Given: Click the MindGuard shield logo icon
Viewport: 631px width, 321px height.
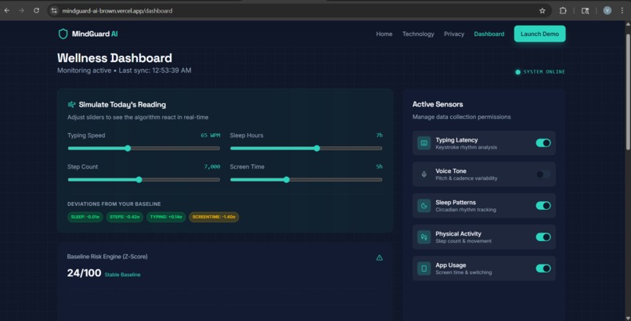Looking at the screenshot, I should pyautogui.click(x=63, y=34).
